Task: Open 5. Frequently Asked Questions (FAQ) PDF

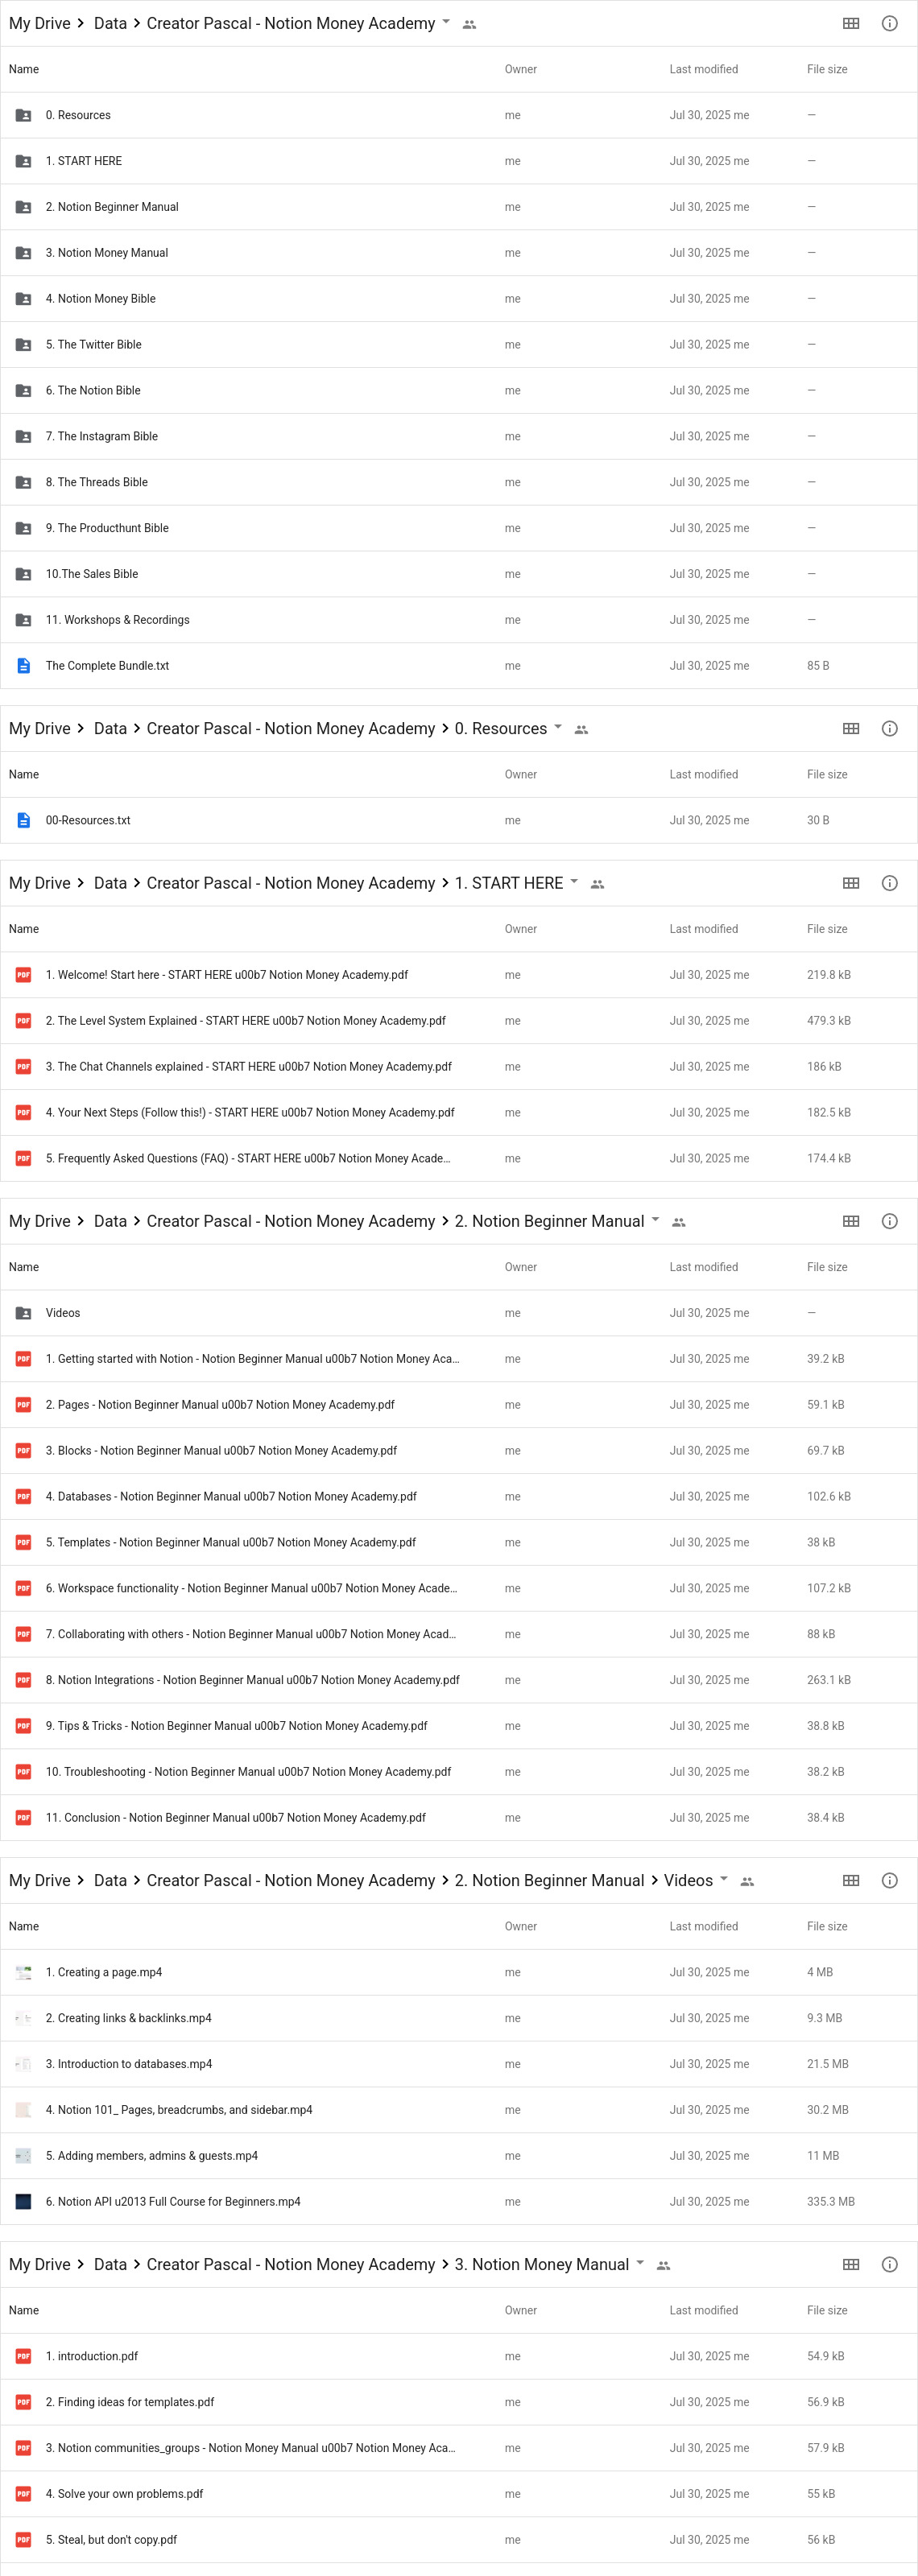Action: 248,1160
